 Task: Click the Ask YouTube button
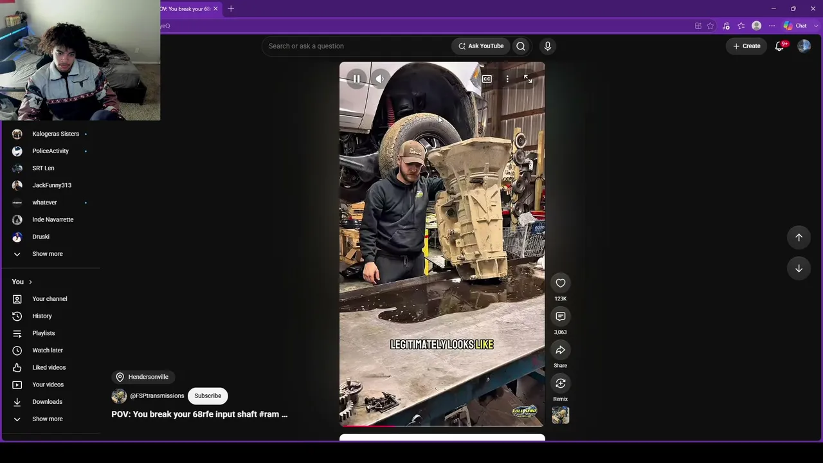pyautogui.click(x=481, y=46)
